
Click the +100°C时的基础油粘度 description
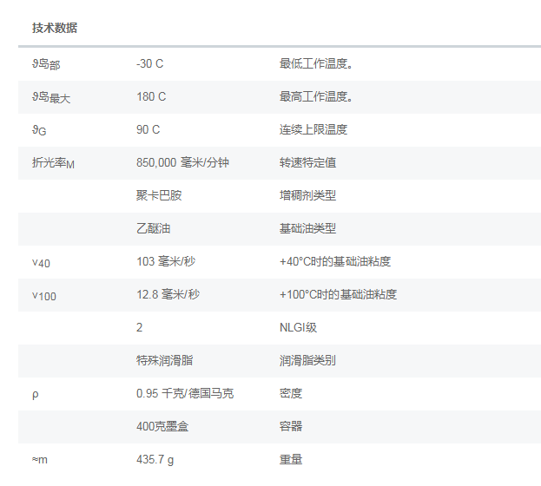[338, 294]
